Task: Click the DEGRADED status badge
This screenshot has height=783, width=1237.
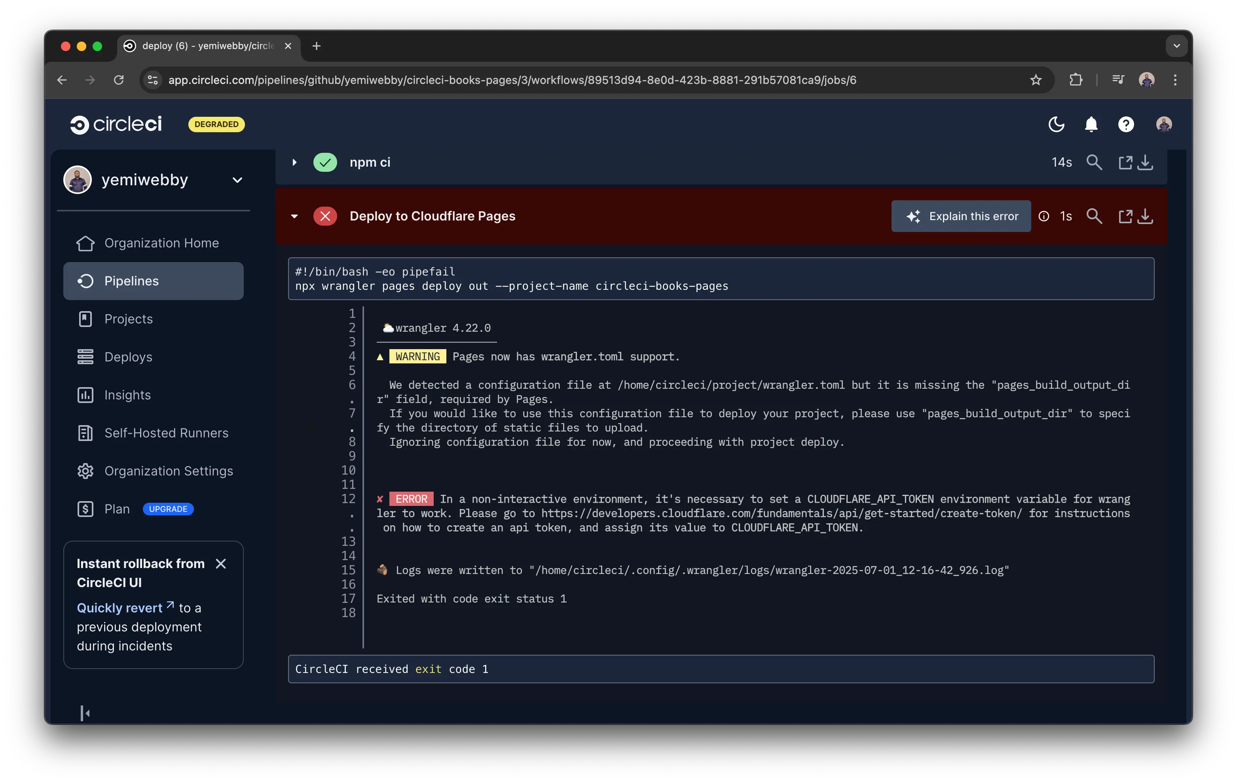Action: [x=216, y=124]
